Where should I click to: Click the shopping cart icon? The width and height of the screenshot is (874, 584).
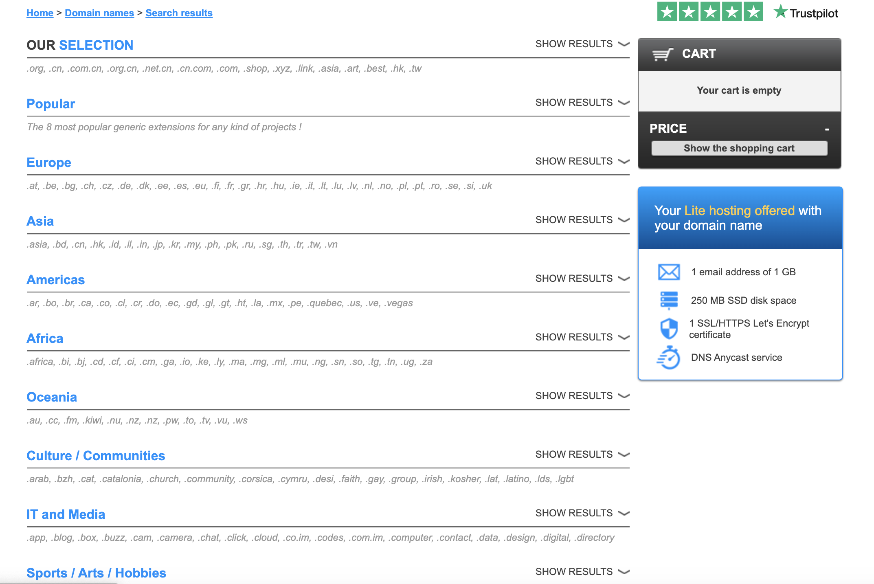tap(662, 54)
